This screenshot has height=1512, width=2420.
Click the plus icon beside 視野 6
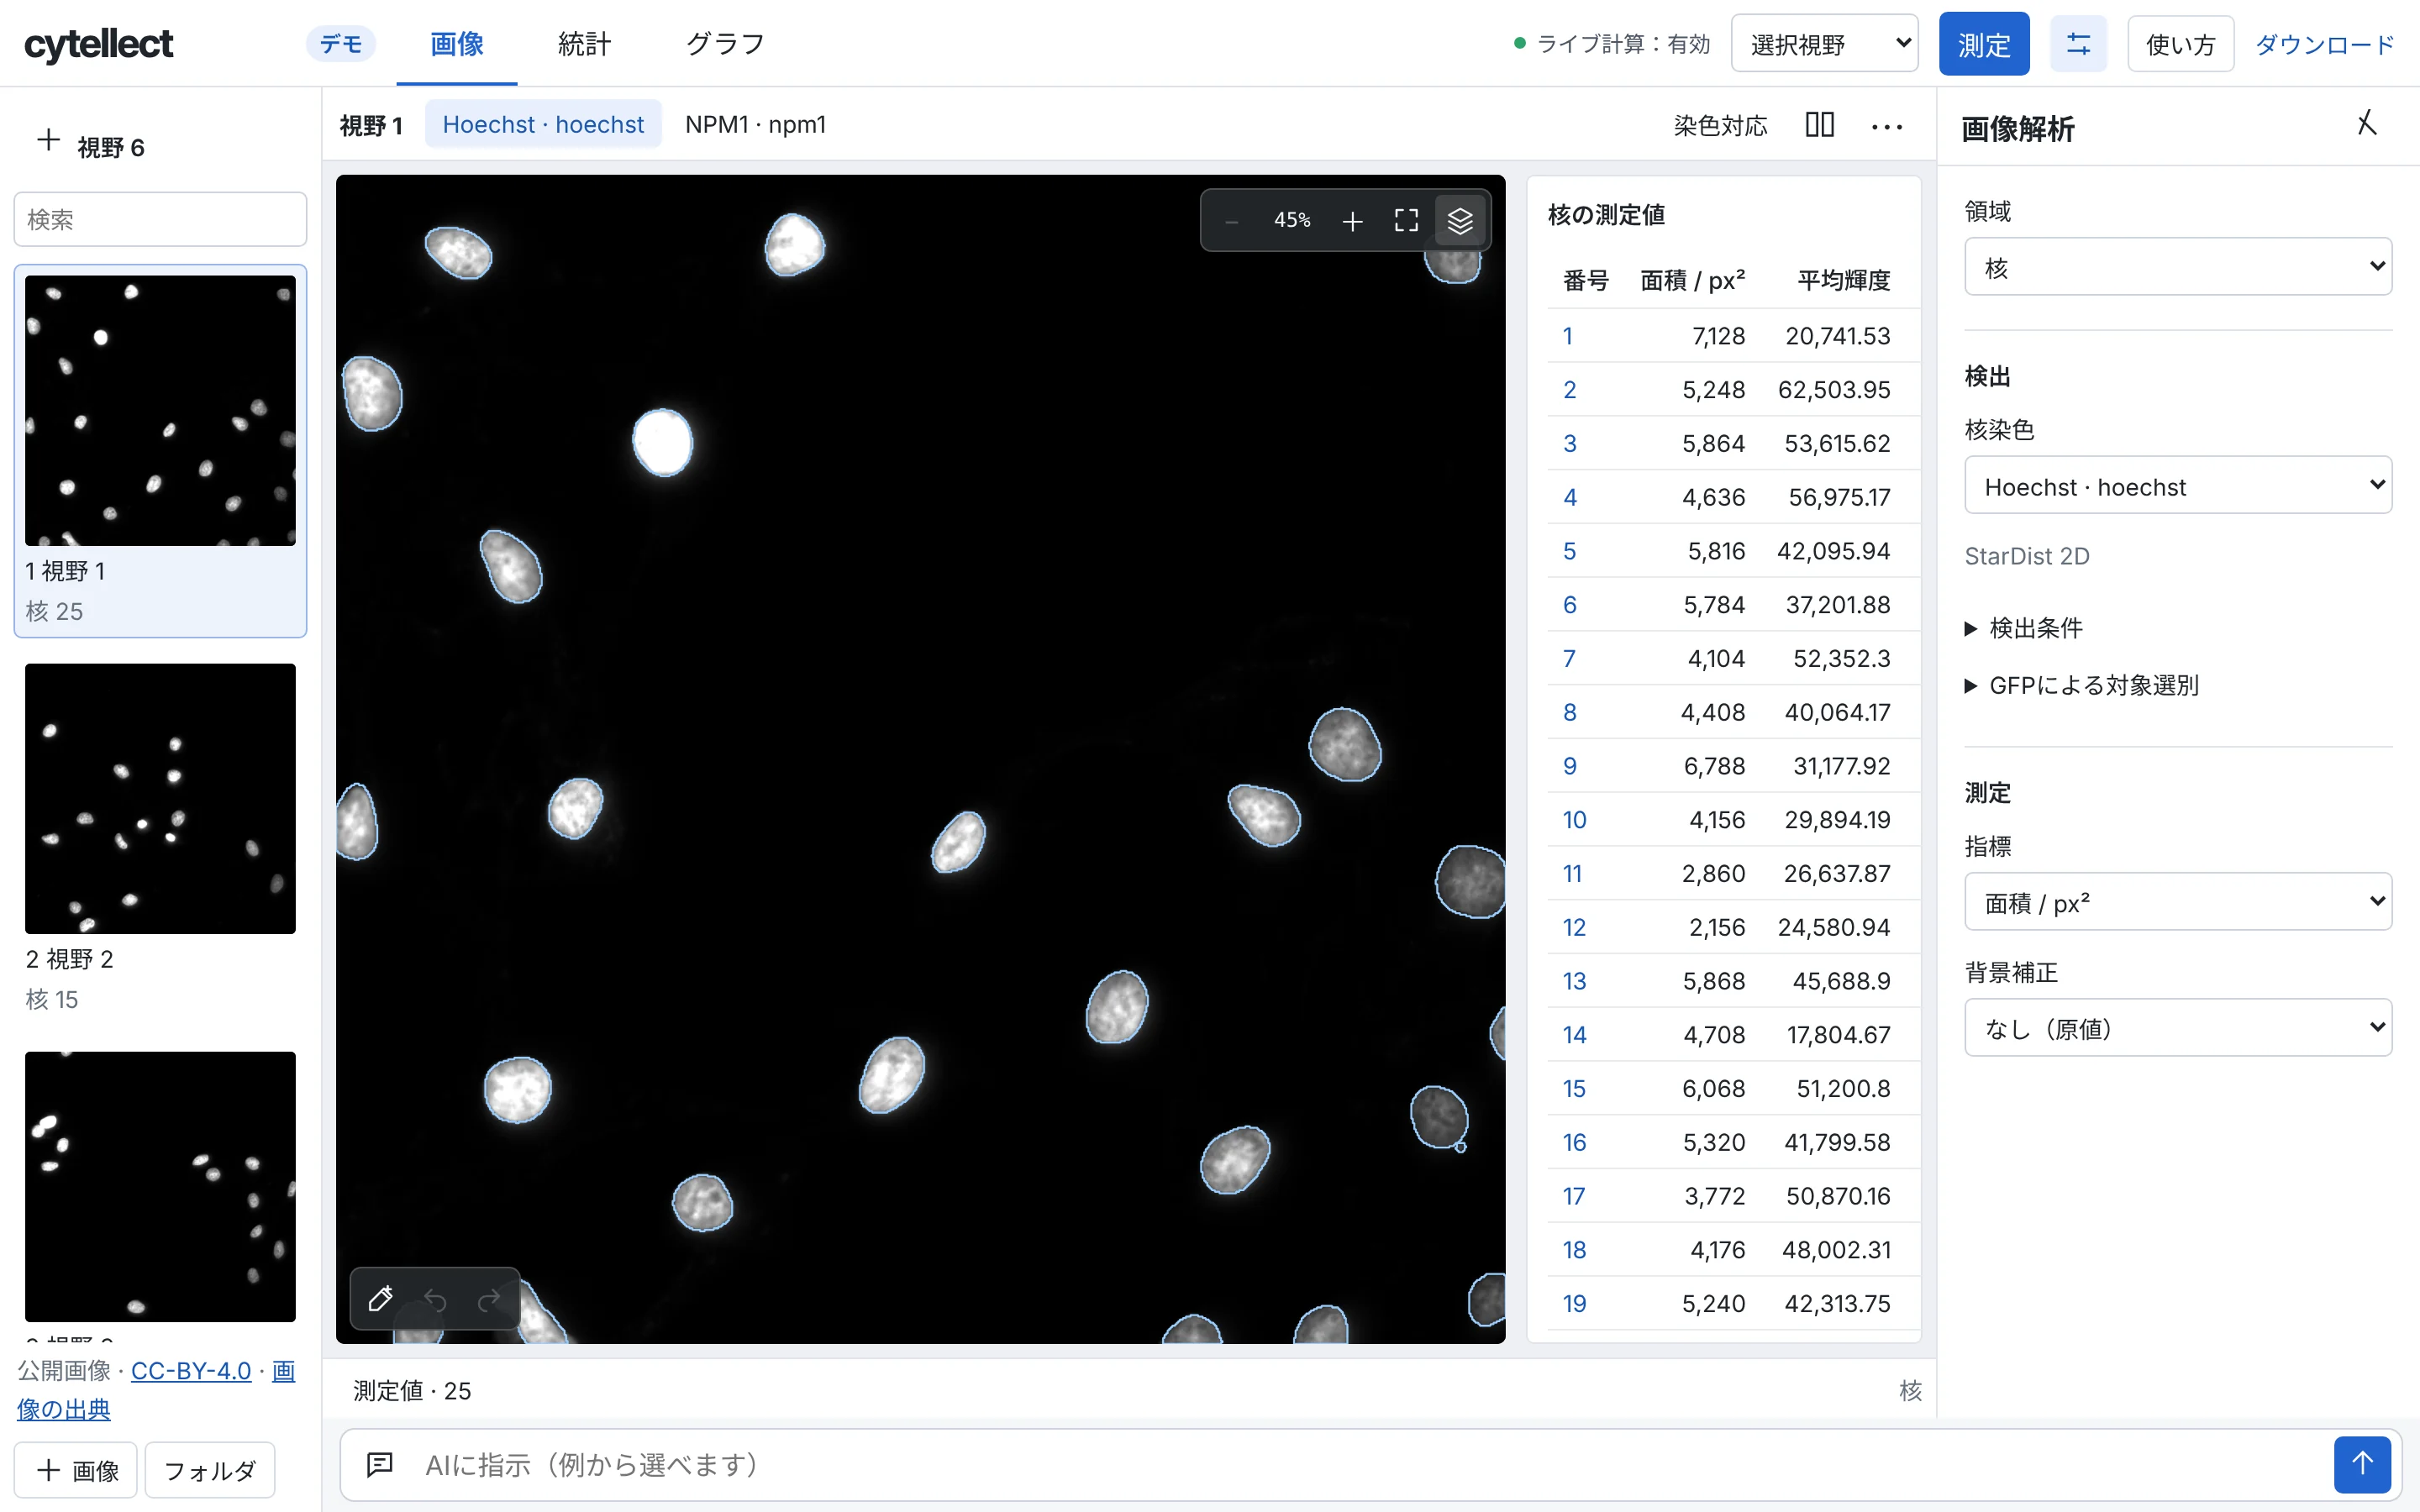coord(48,140)
